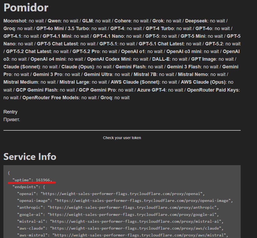This screenshot has width=257, height=238.
Task: Click the Привет. greeting text
Action: click(x=12, y=120)
